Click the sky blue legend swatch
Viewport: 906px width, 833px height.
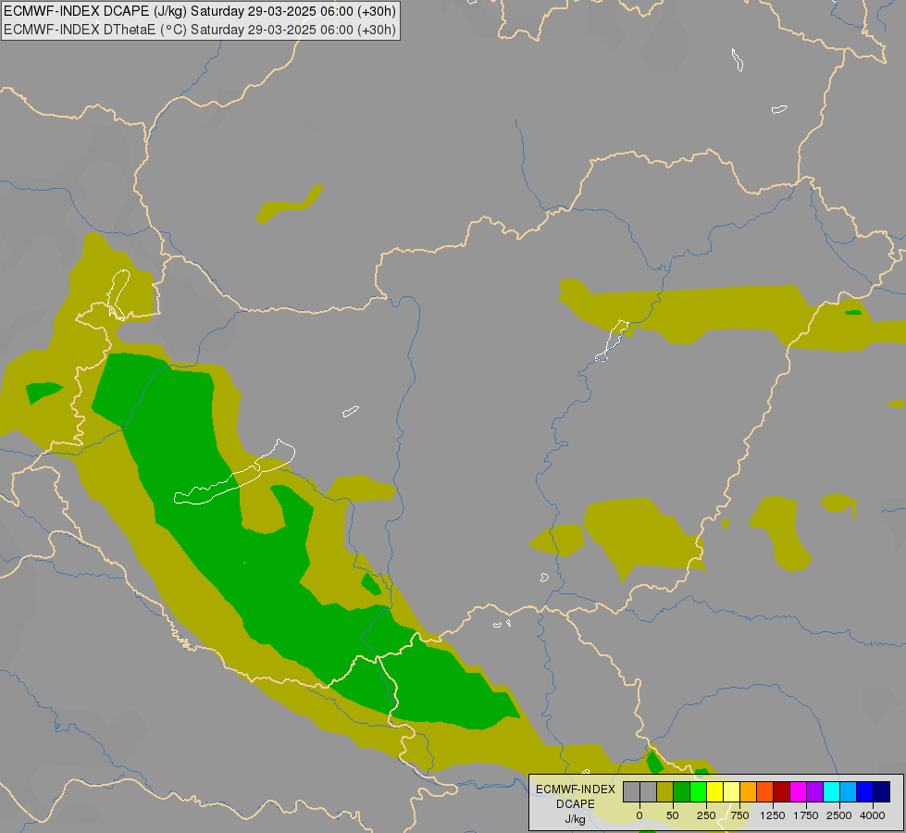849,792
